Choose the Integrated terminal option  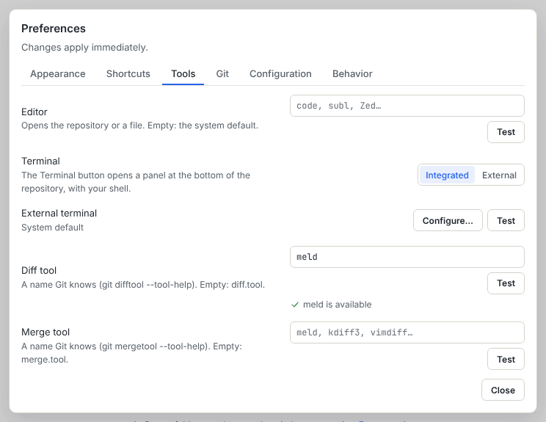point(447,175)
